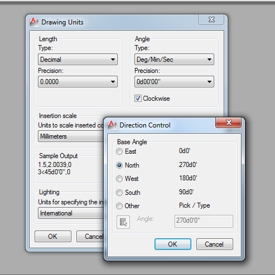Close the Drawing Units dialog
Viewport: 275px width, 275px height.
point(211,19)
